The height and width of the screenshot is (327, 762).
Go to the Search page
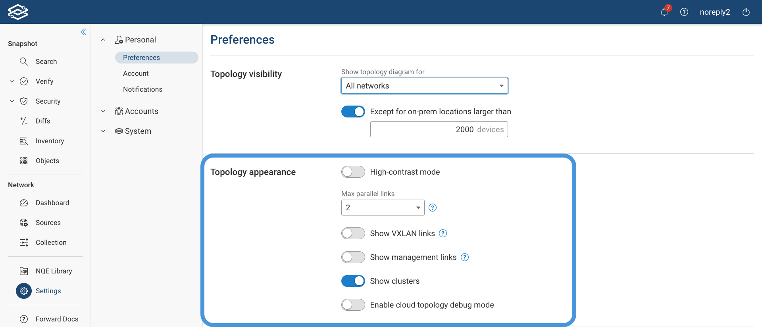pos(46,62)
